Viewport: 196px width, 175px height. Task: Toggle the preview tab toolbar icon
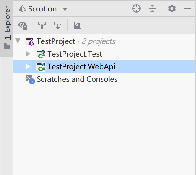pyautogui.click(x=78, y=25)
